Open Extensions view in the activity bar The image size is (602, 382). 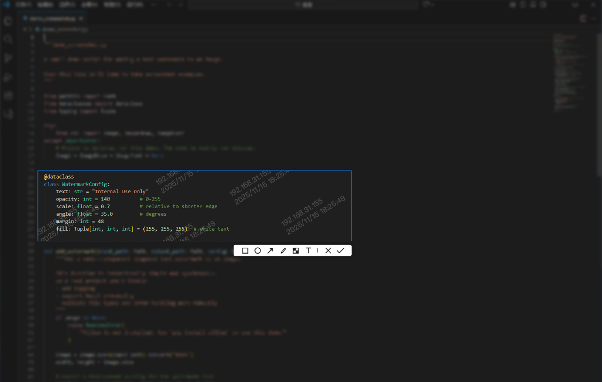pos(8,96)
